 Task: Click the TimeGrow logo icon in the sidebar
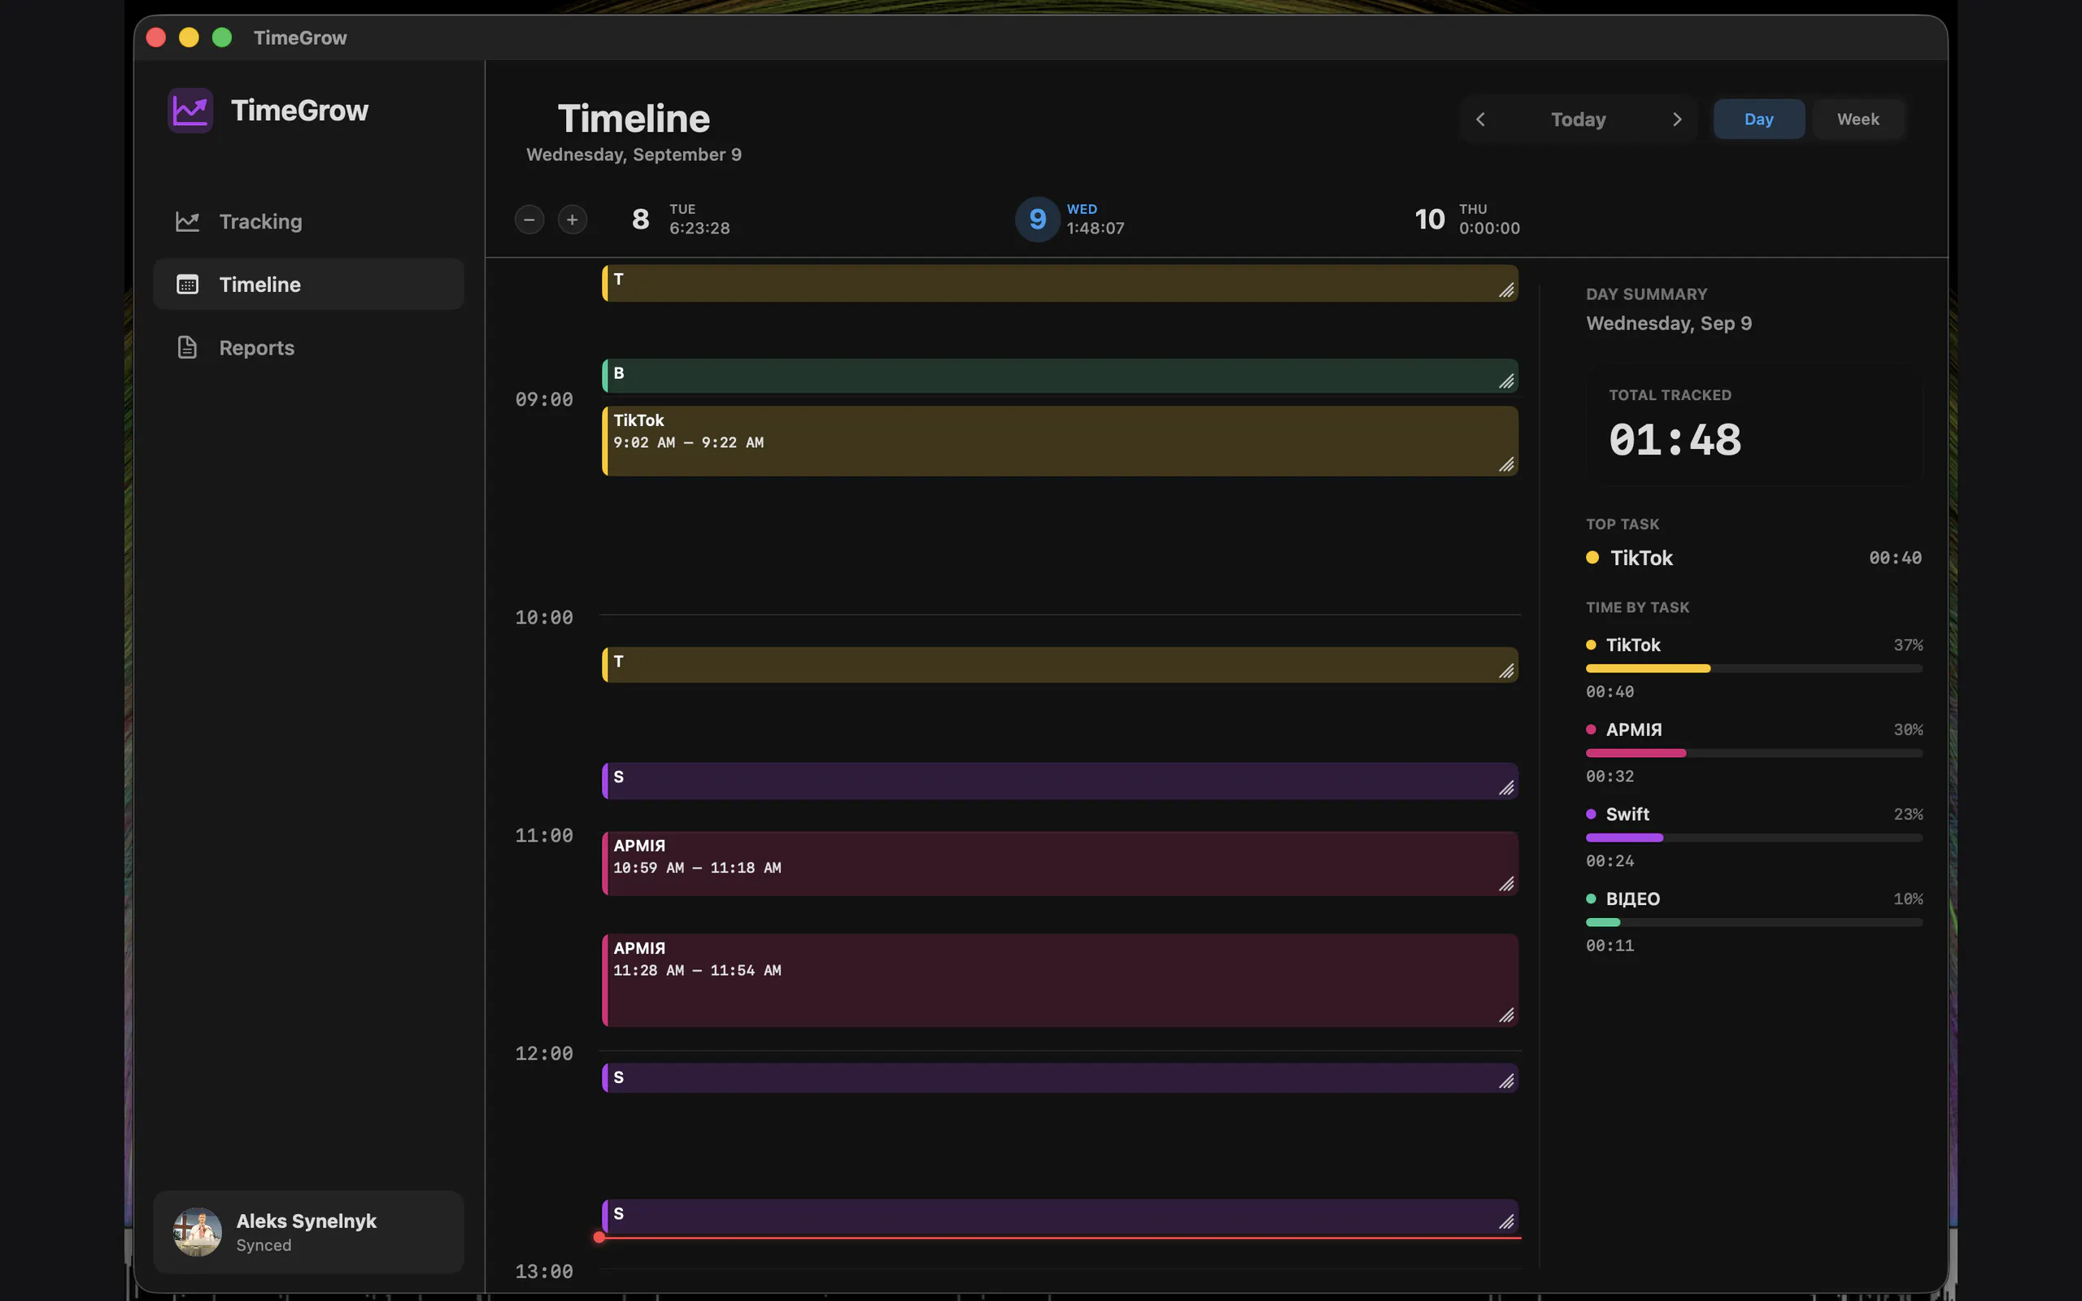click(190, 110)
